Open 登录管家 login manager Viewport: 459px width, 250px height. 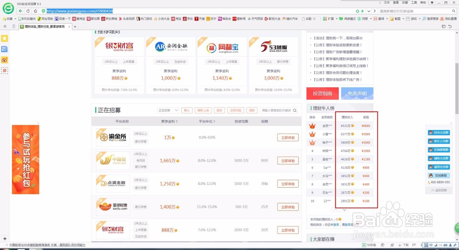pos(431,19)
